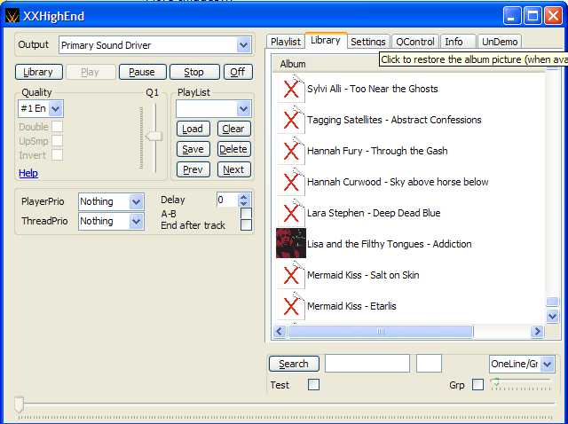Screen dimensions: 568x424
Task: Go to previous track with Prev
Action: coord(193,169)
